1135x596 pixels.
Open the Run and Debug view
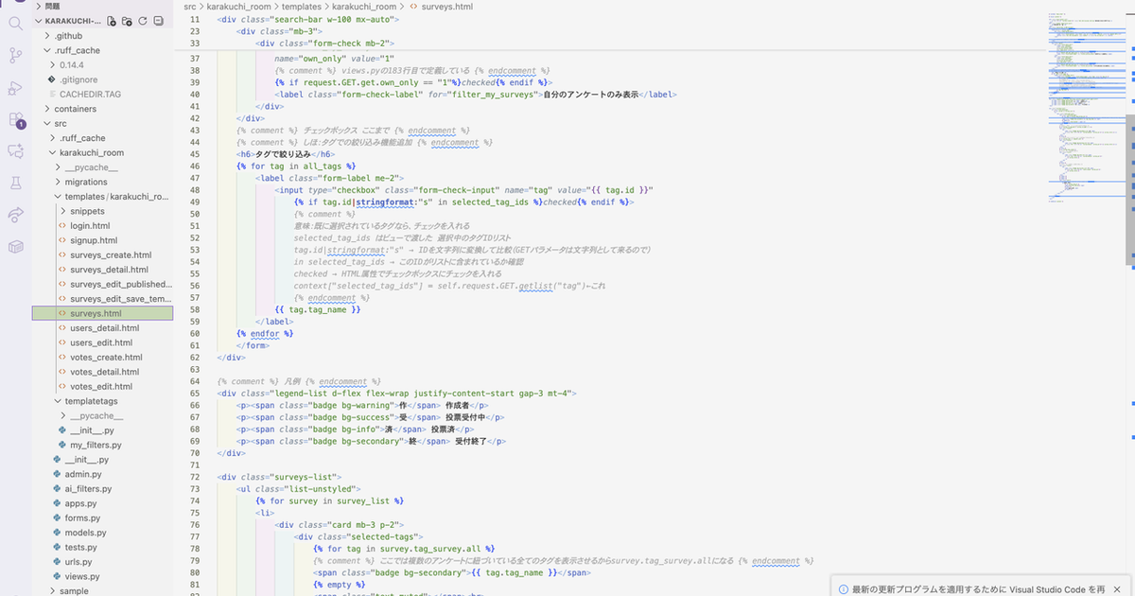[15, 88]
